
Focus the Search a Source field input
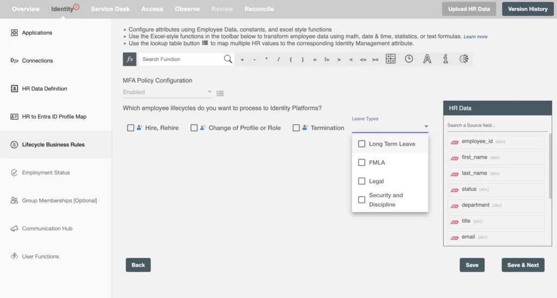[497, 126]
